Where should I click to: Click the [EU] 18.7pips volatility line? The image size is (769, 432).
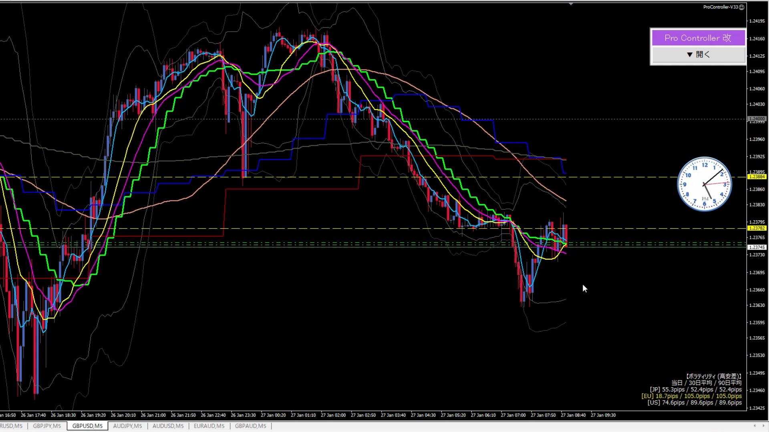691,396
